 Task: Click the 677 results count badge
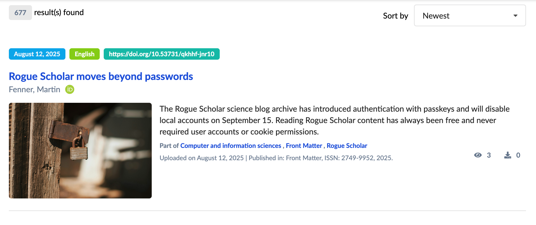[20, 13]
